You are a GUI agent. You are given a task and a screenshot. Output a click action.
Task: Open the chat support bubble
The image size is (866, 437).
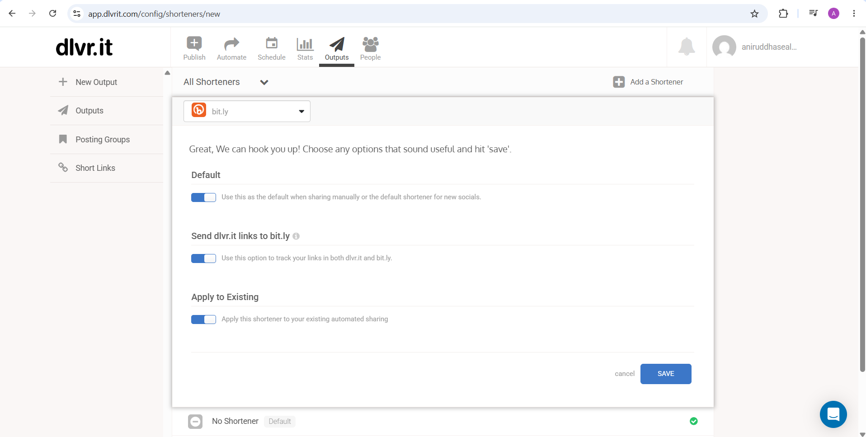[833, 414]
